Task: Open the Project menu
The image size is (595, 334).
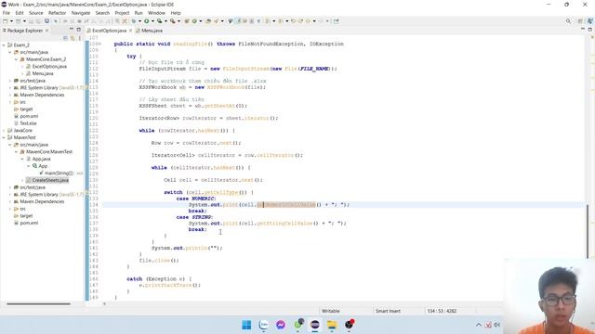Action: tap(122, 13)
